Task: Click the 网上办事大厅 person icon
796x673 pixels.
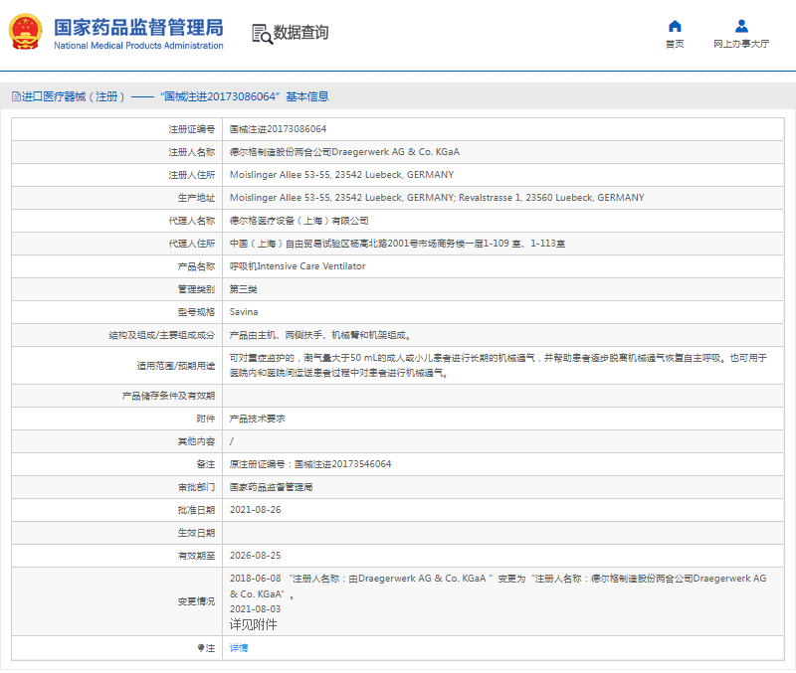Action: point(741,26)
